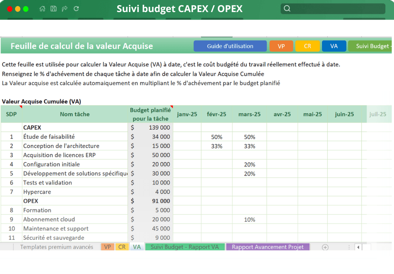Switch to the CR sheet tab

[122, 247]
